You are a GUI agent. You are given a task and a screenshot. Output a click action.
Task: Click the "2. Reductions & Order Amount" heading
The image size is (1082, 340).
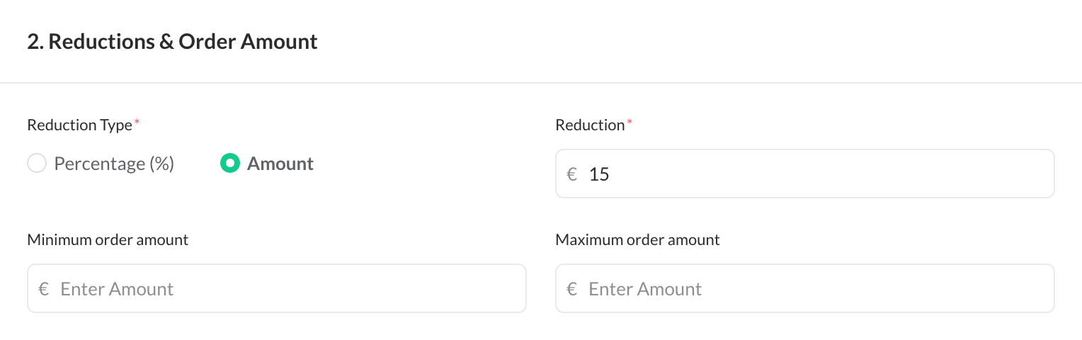click(172, 42)
